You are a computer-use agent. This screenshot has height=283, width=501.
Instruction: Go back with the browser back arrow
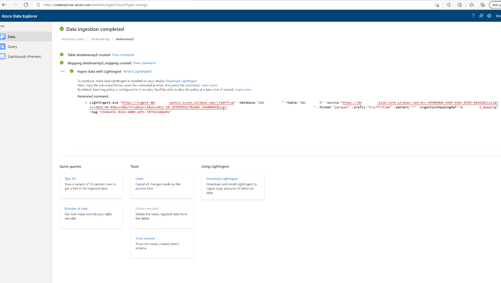[x=4, y=5]
